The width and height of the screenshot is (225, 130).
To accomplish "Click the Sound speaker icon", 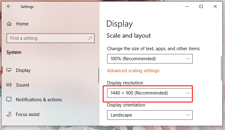I will coord(9,85).
